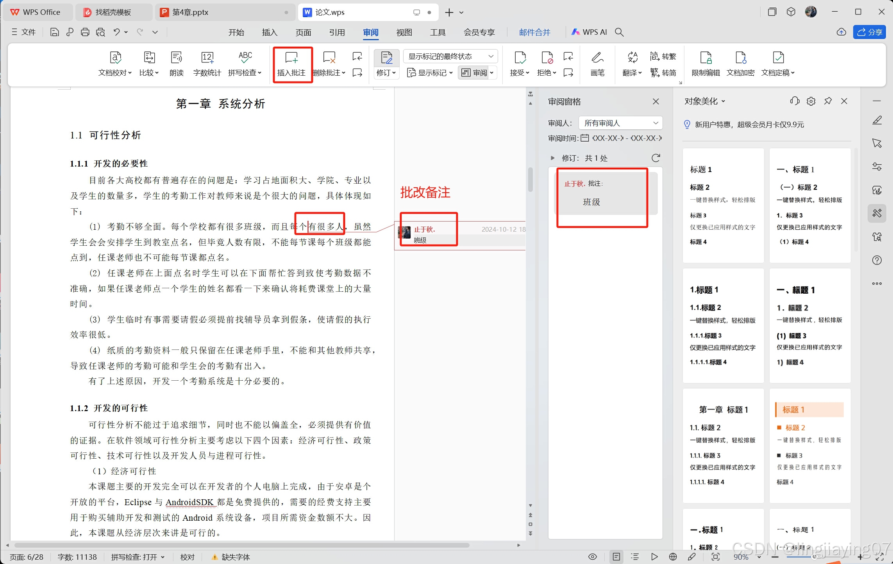
Task: Click the print icon in quick toolbar
Action: tap(85, 32)
